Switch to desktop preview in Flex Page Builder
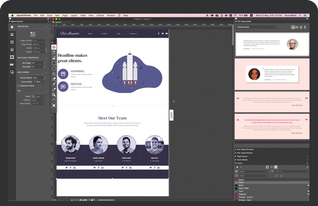The image size is (318, 206). [293, 27]
